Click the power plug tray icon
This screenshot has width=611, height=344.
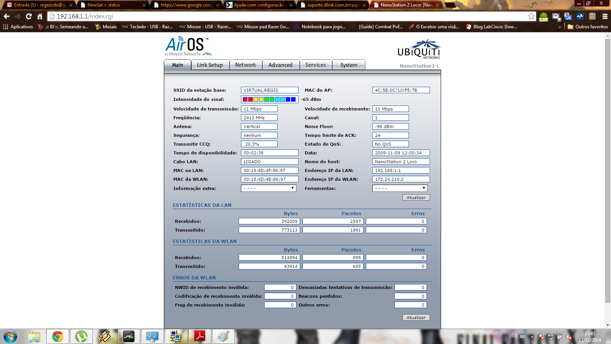[559, 337]
